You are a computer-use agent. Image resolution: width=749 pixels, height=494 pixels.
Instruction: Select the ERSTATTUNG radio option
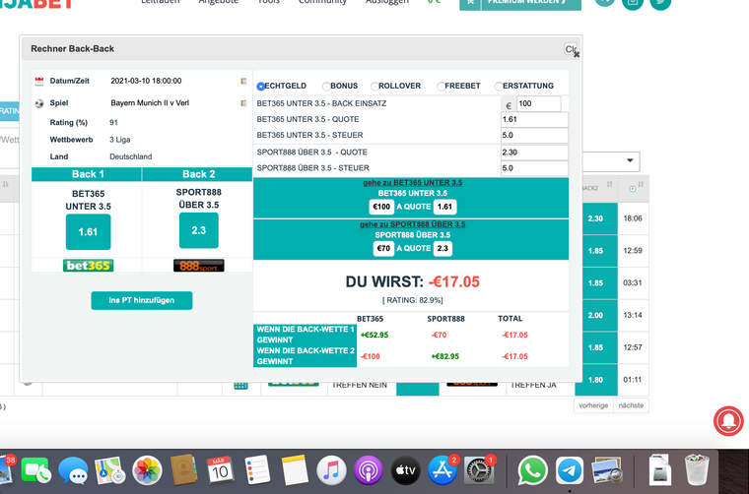click(499, 87)
